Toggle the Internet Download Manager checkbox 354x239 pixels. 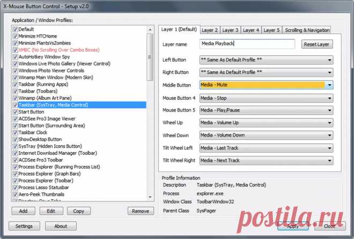pos(15,153)
